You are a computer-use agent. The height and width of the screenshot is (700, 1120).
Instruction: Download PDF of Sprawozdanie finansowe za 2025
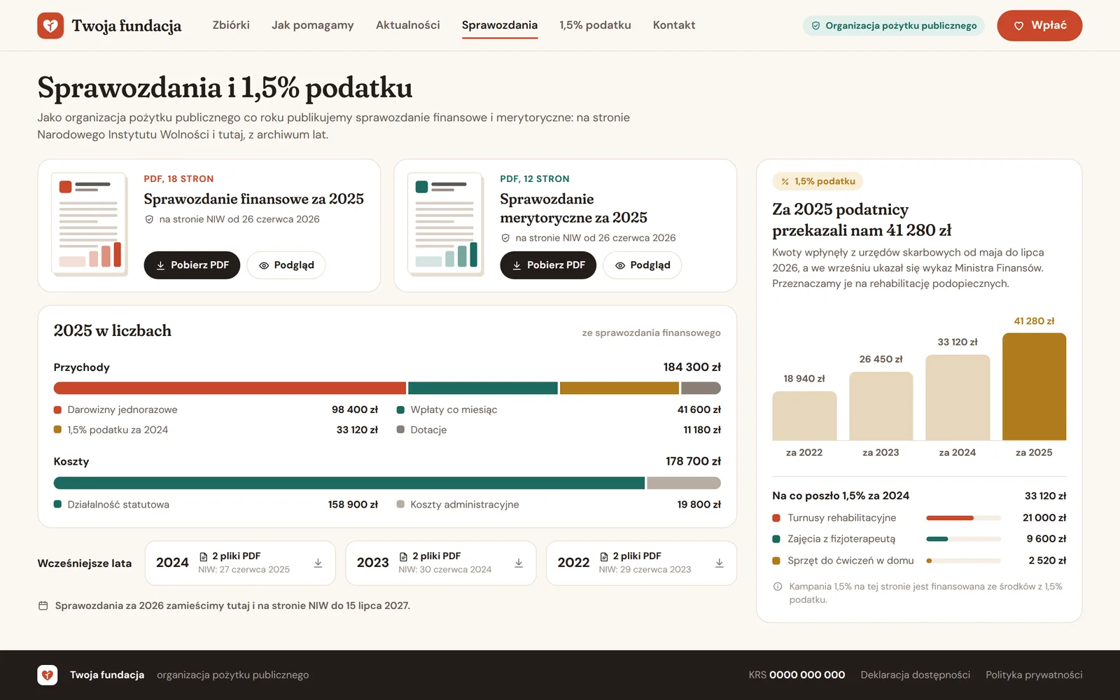pyautogui.click(x=192, y=265)
